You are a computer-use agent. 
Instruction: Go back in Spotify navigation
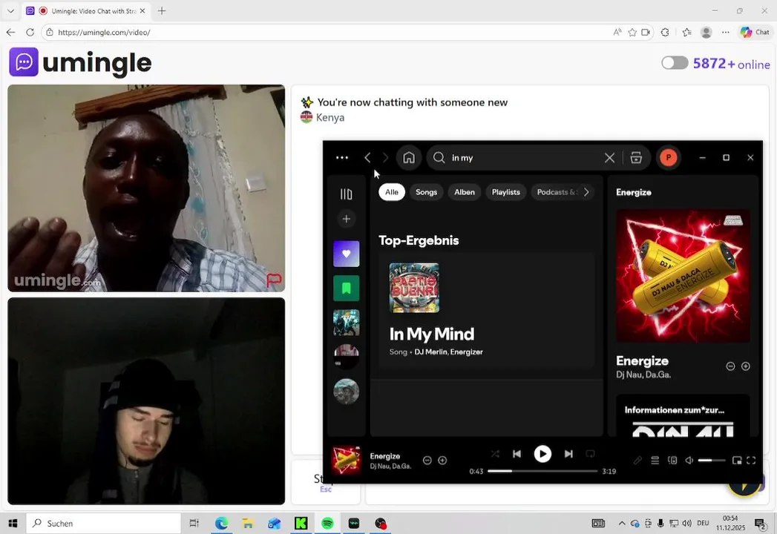tap(367, 157)
